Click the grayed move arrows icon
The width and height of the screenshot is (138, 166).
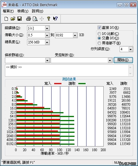coord(42,19)
